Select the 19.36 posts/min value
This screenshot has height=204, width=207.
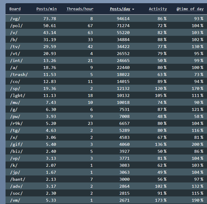(x=50, y=88)
